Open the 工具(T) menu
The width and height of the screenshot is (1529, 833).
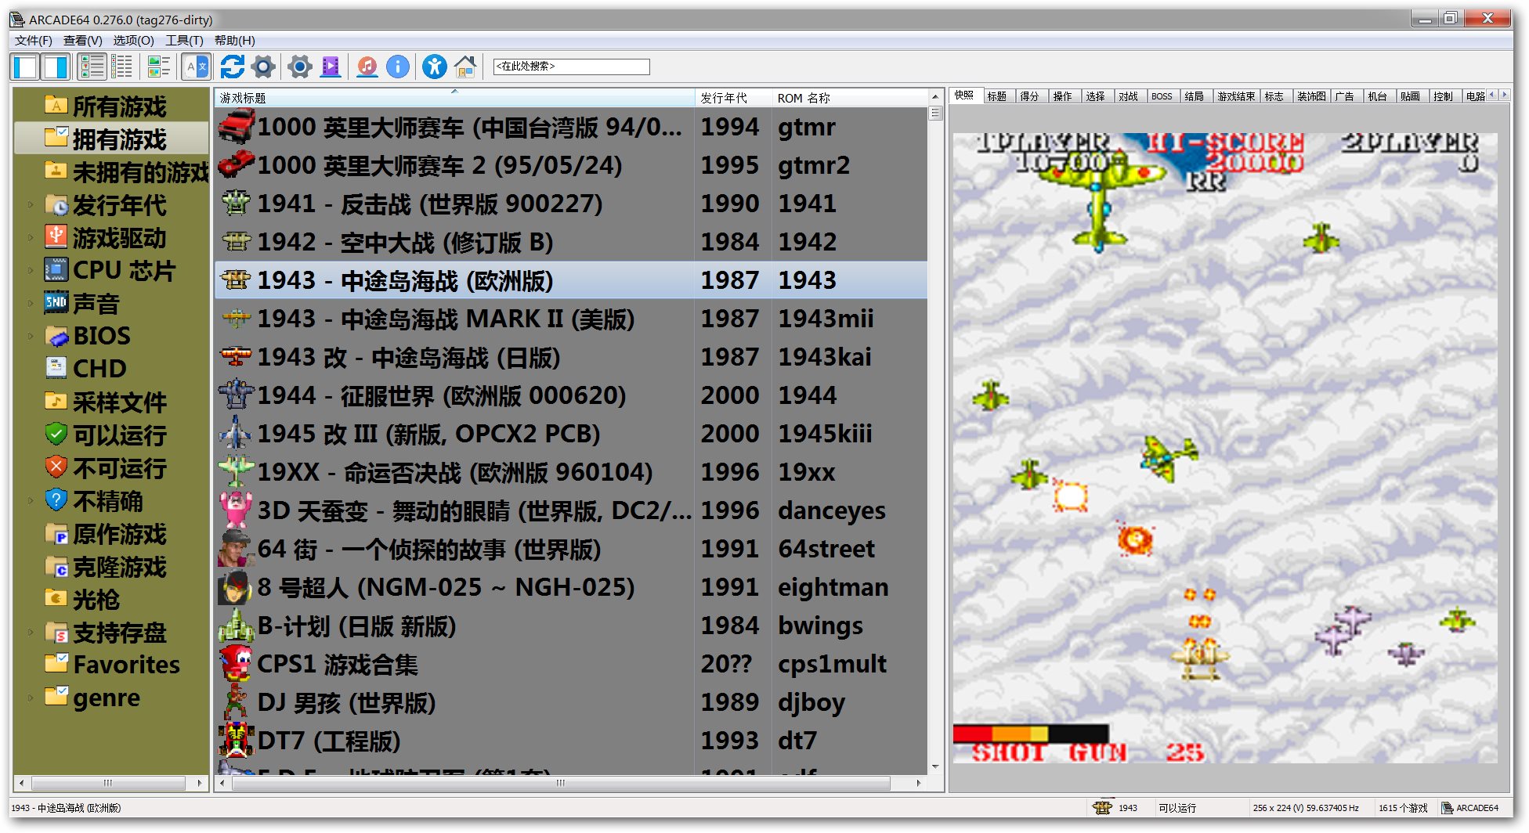[x=184, y=41]
